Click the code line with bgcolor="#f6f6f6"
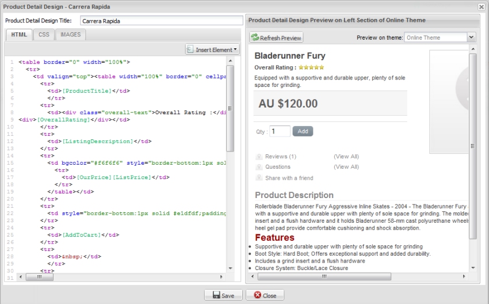Screen dimensions: 489x304 pos(137,163)
